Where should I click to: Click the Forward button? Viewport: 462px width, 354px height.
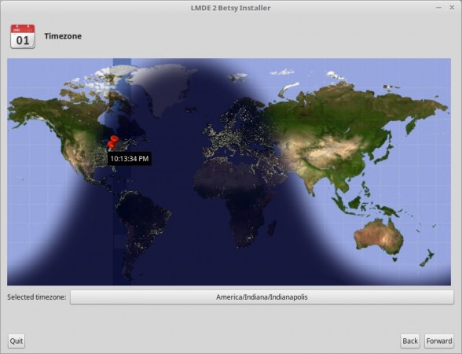(x=439, y=341)
